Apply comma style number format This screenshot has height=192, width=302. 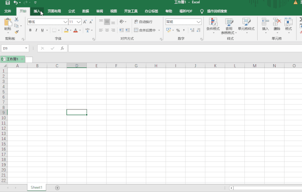[184, 30]
